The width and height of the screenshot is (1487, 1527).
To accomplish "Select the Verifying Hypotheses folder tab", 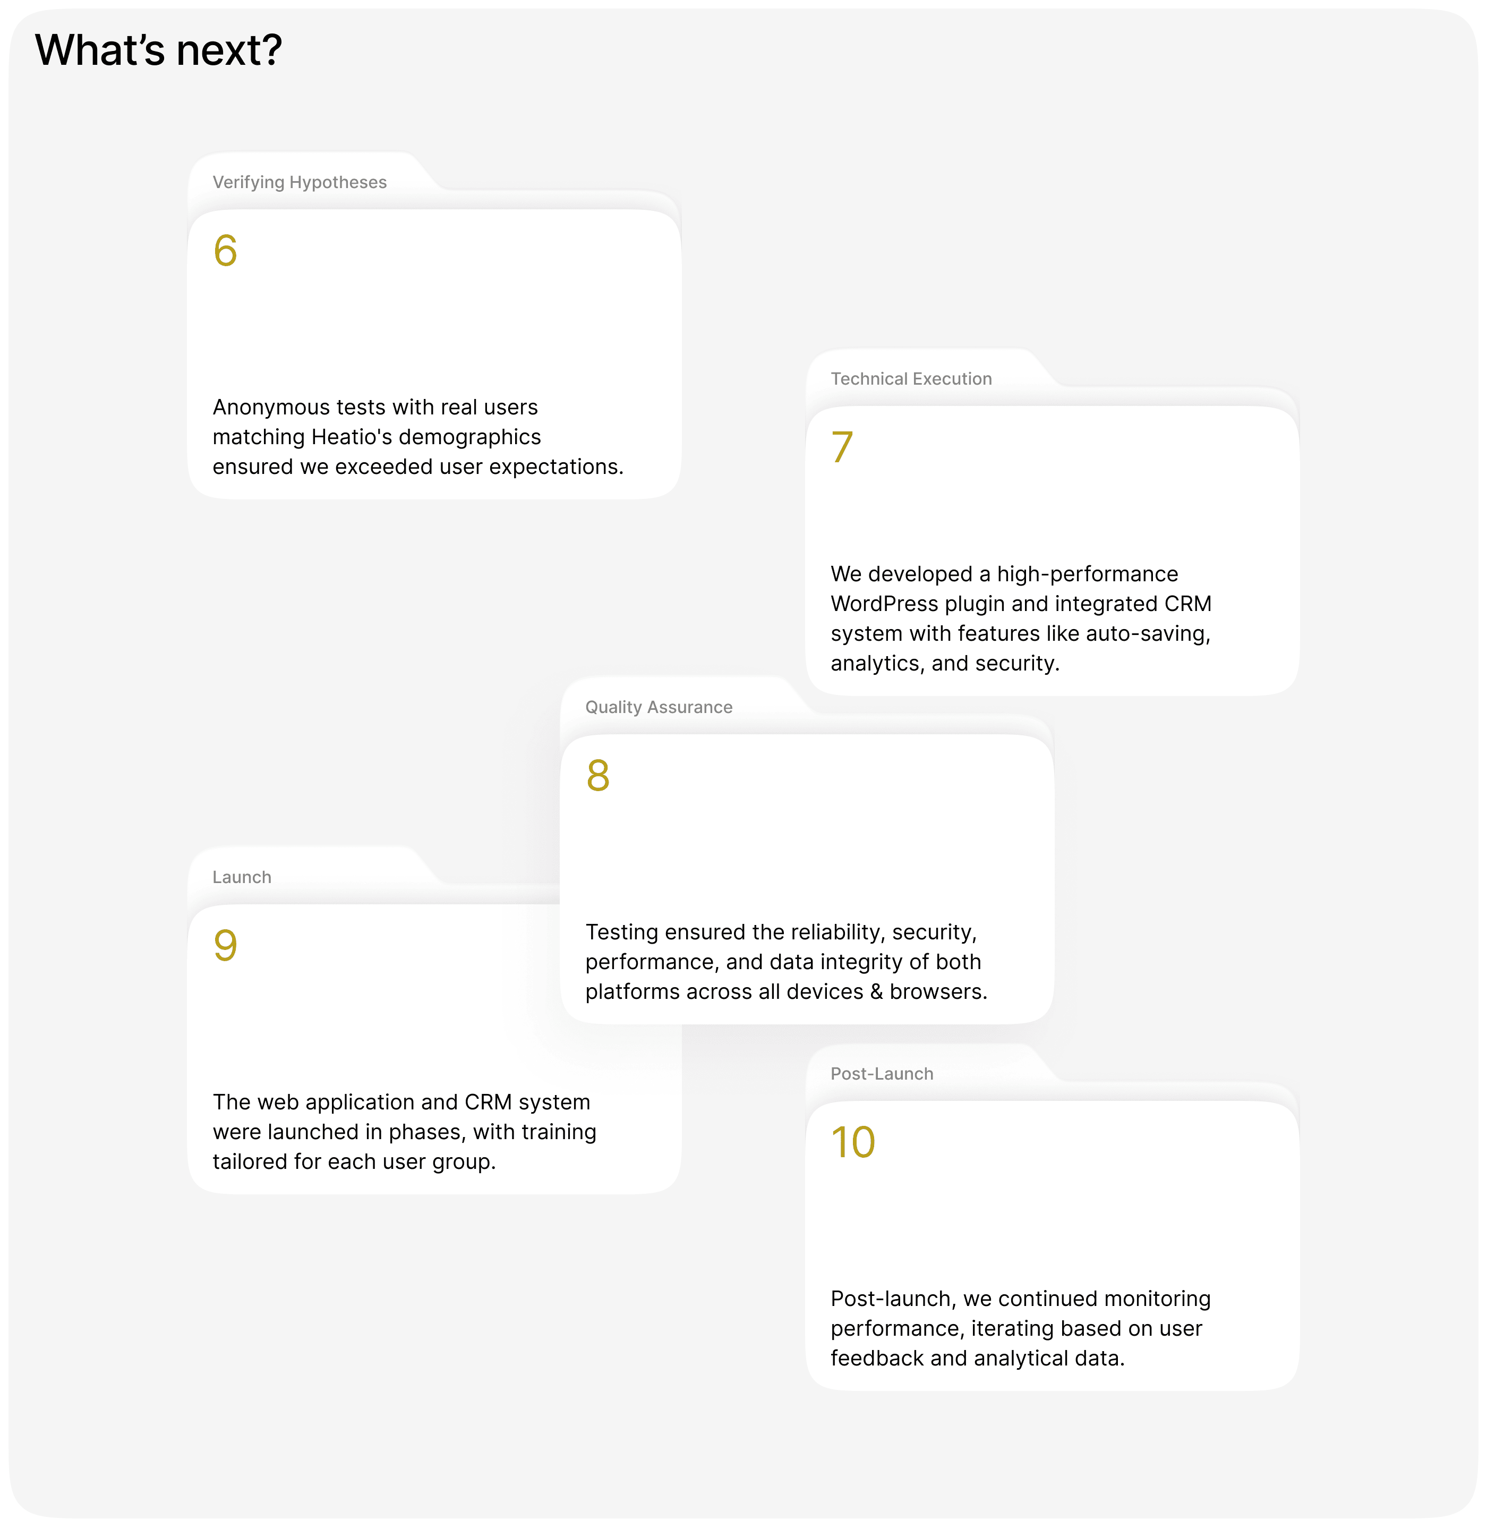I will coord(299,182).
